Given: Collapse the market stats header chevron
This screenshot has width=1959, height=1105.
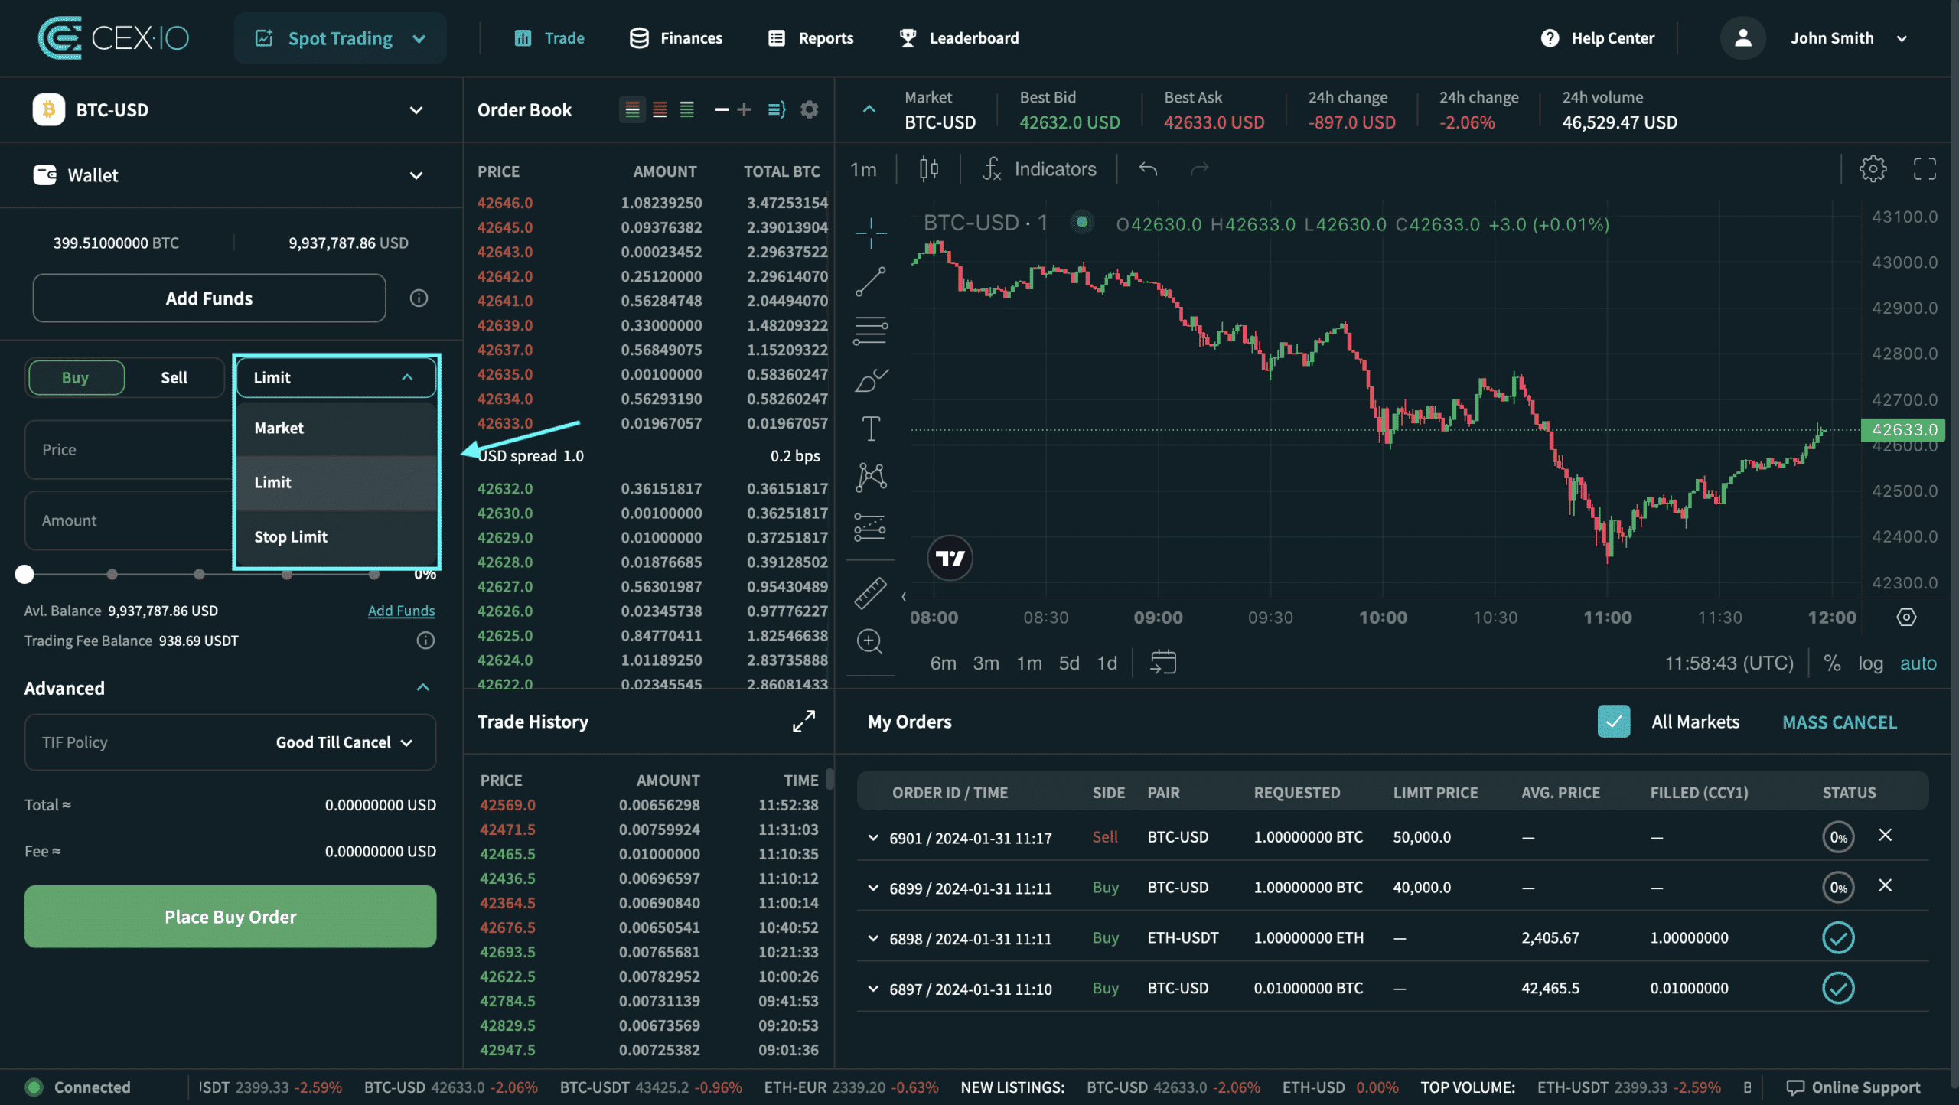Looking at the screenshot, I should pyautogui.click(x=869, y=109).
